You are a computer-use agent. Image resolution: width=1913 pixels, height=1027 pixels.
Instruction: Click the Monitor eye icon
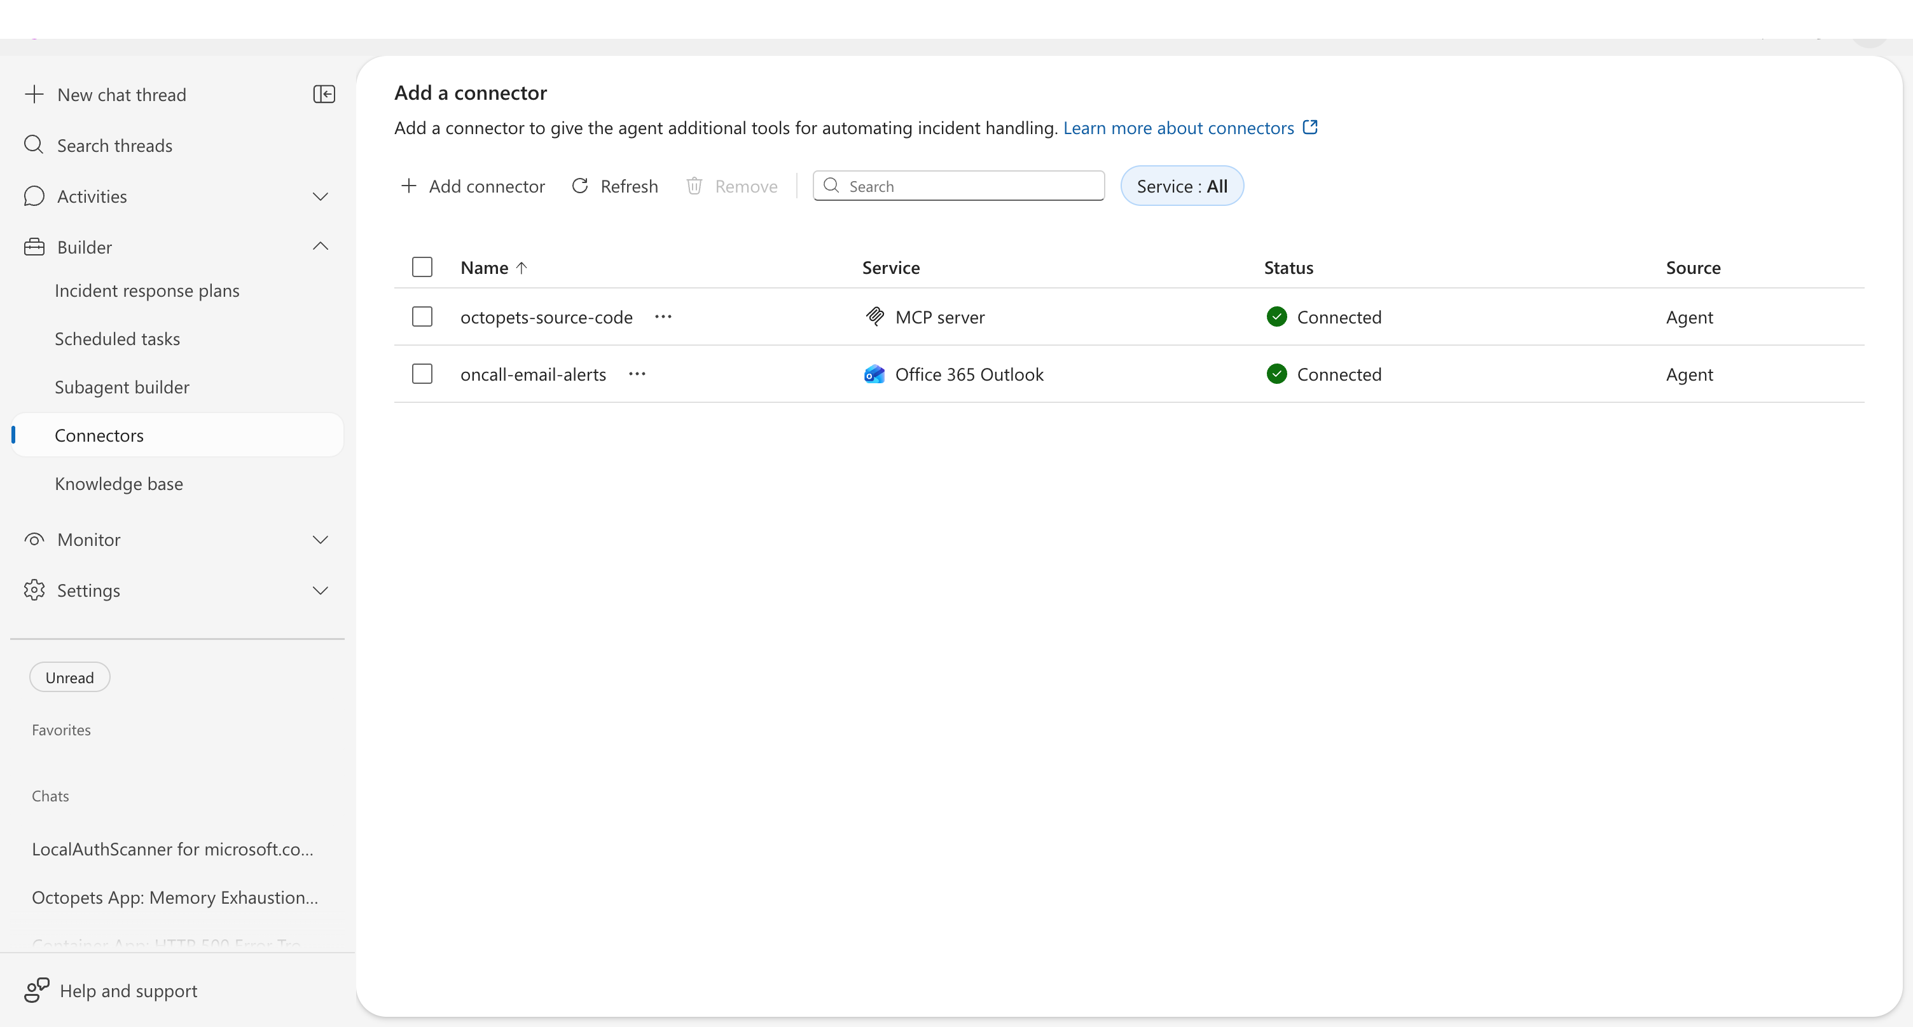coord(34,540)
